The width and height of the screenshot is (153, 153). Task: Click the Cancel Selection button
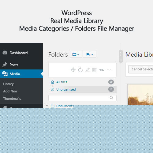(141, 69)
